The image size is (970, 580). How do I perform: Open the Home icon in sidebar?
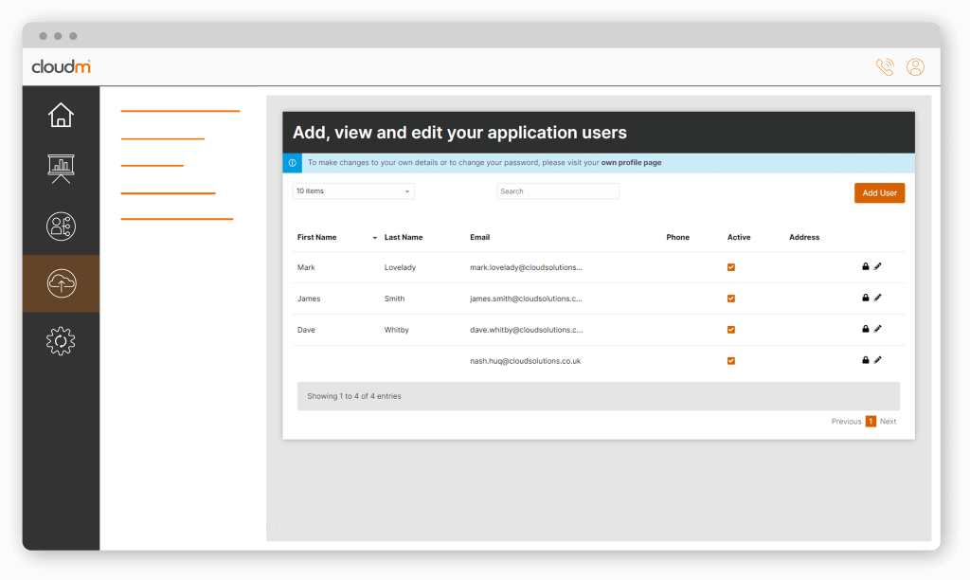[61, 116]
